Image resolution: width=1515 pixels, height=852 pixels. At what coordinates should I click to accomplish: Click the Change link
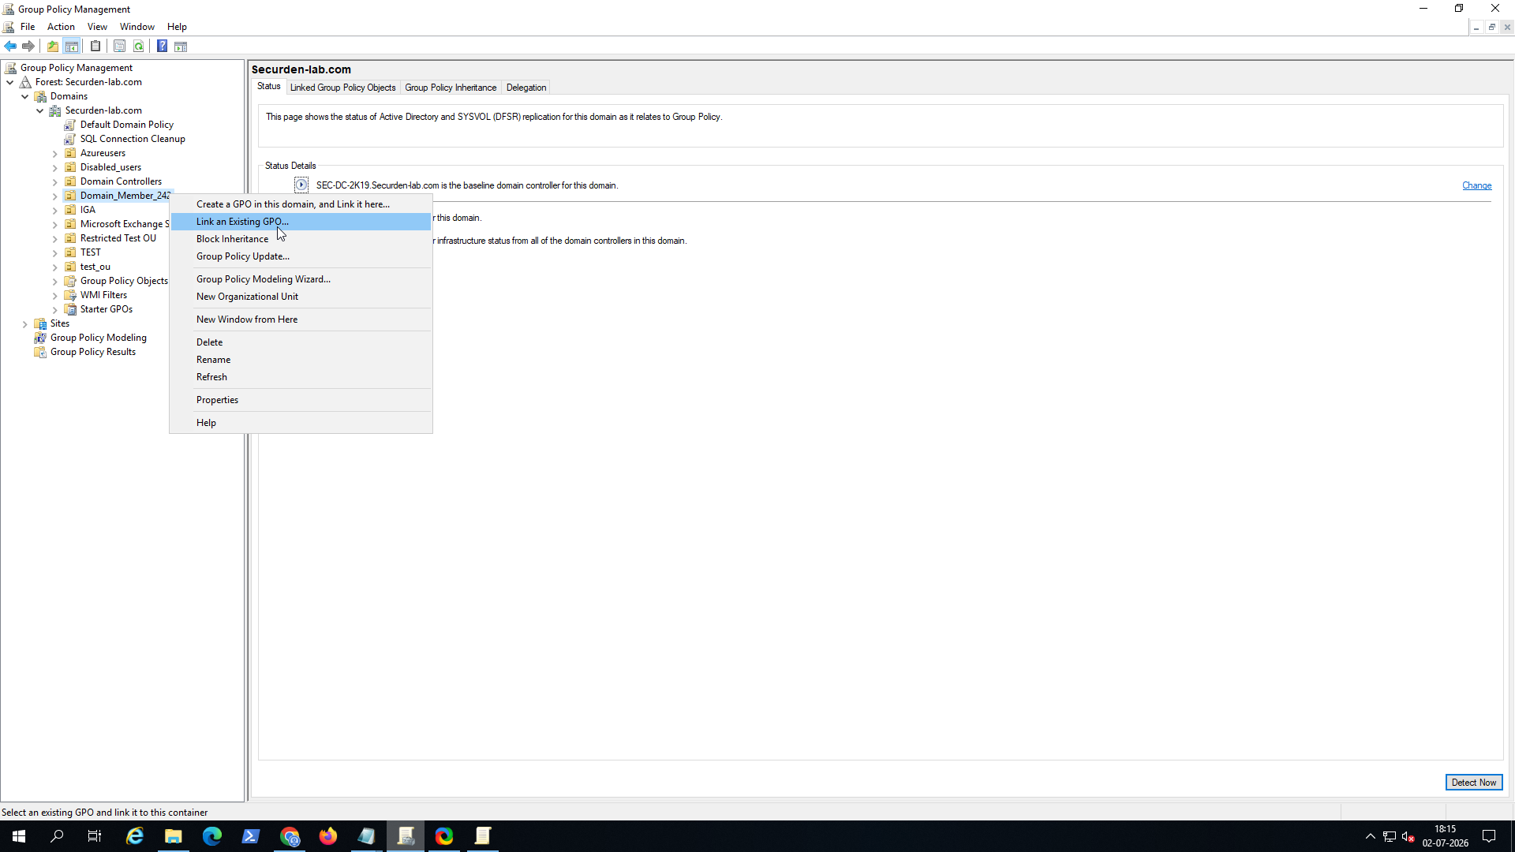coord(1476,186)
